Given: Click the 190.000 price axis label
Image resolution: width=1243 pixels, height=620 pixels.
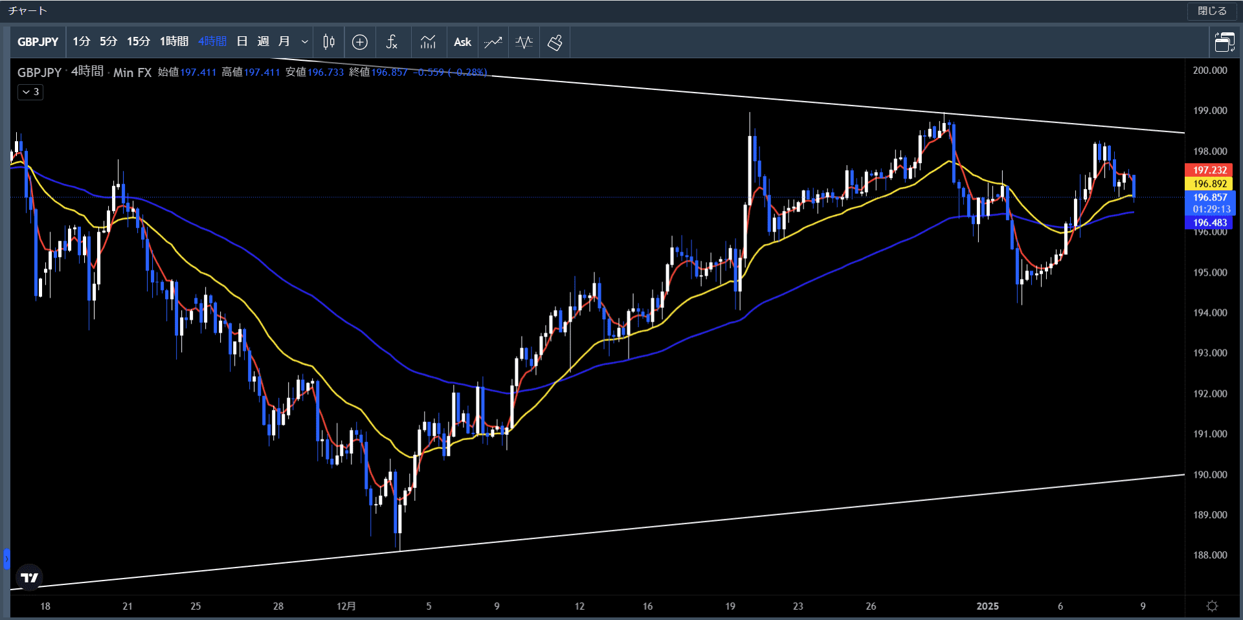Looking at the screenshot, I should 1210,474.
